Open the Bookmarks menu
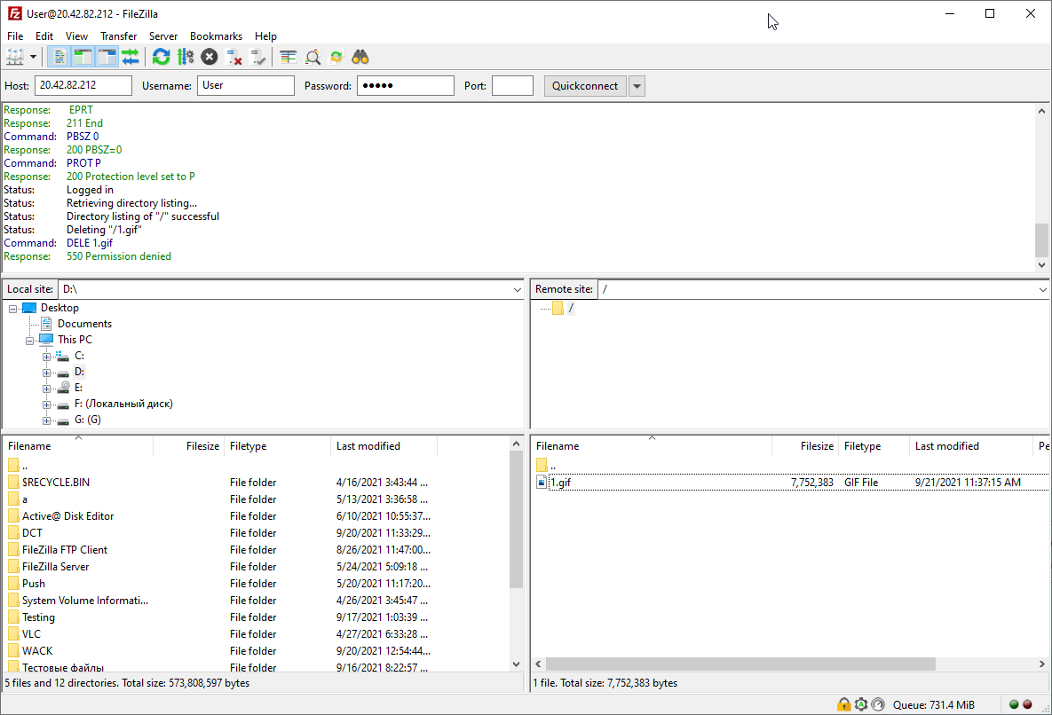 (216, 36)
